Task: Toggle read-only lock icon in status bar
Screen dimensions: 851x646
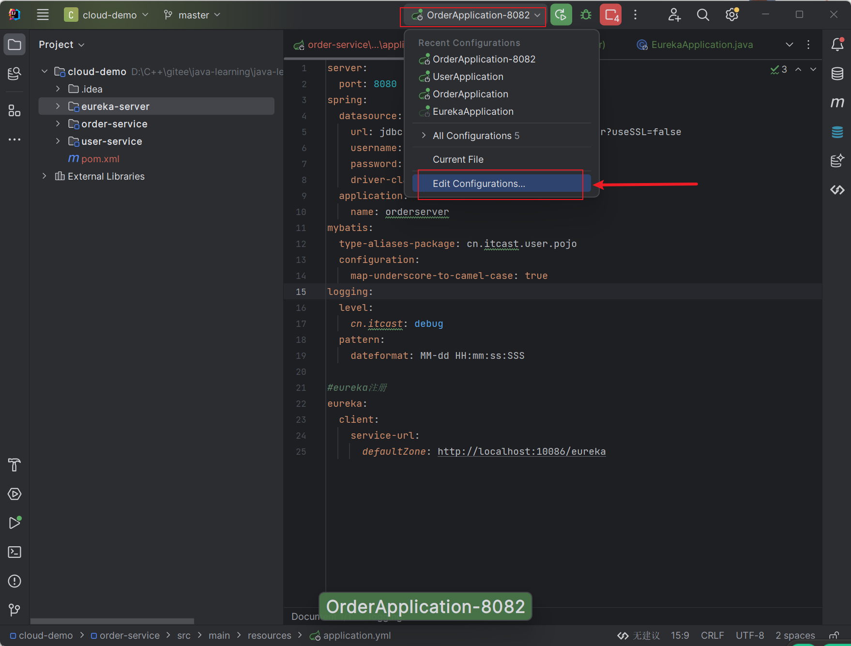Action: [x=834, y=635]
